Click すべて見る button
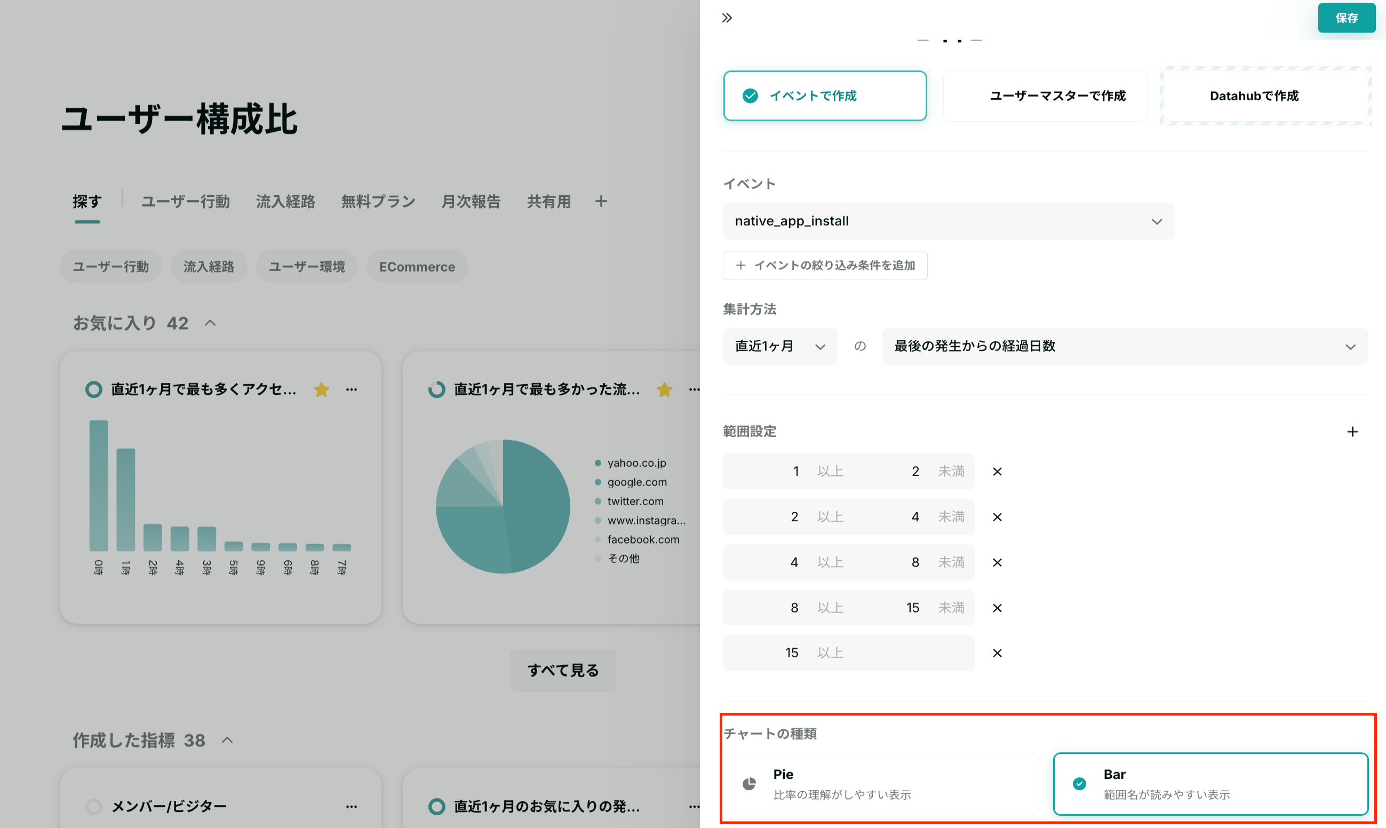 coord(563,670)
